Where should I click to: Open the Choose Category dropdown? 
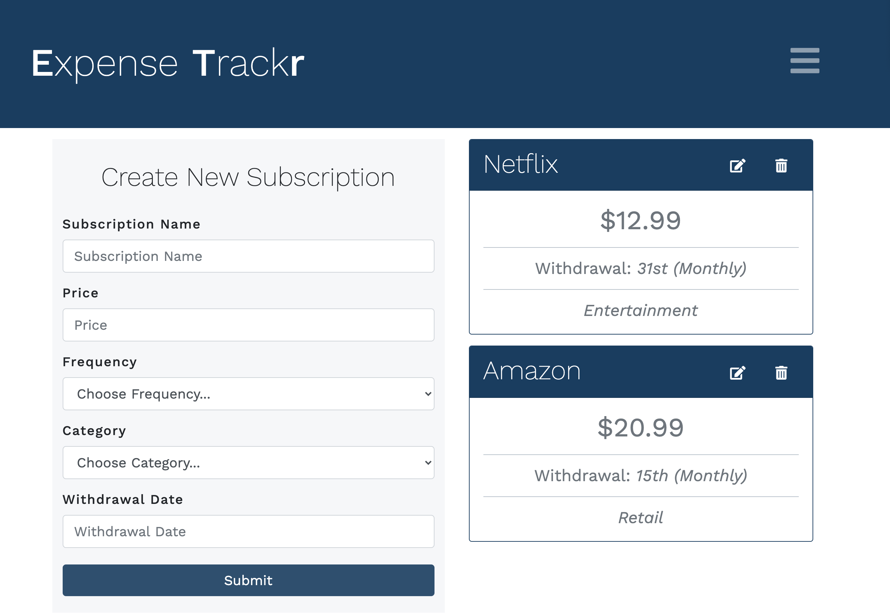(x=249, y=463)
